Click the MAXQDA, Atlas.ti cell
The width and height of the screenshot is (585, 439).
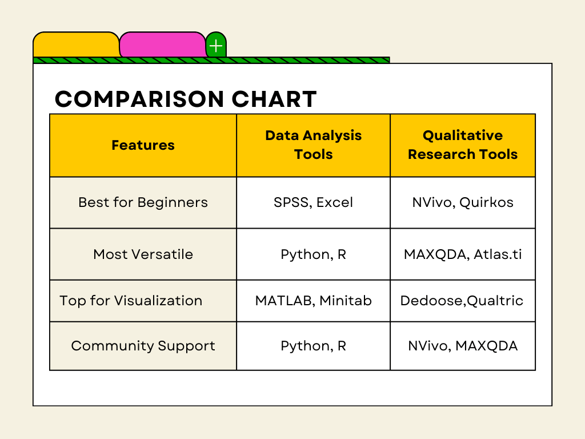pyautogui.click(x=463, y=254)
